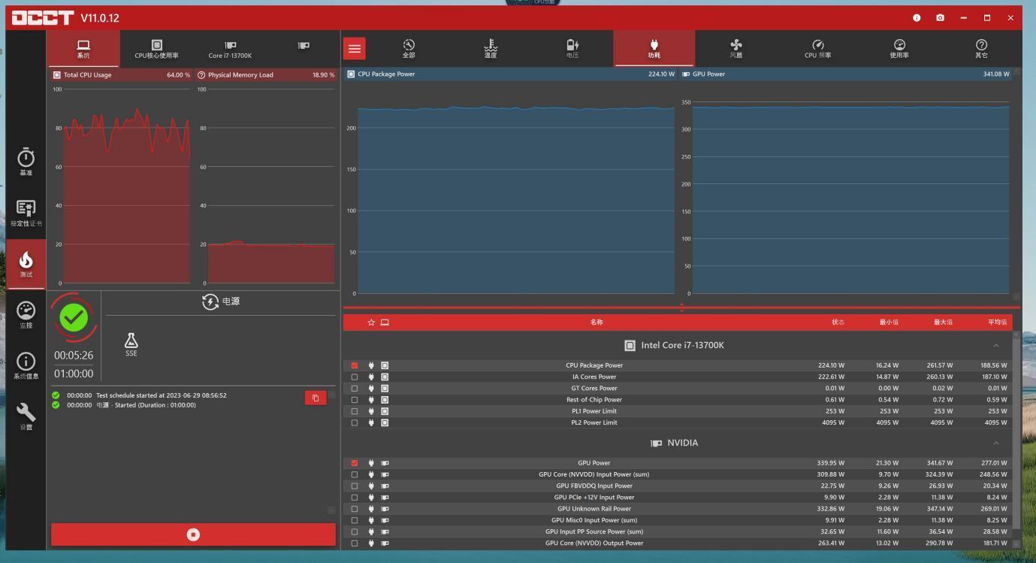The height and width of the screenshot is (563, 1036).
Task: Click the GPU Misc0 Input Power (sum) row name
Action: [594, 520]
